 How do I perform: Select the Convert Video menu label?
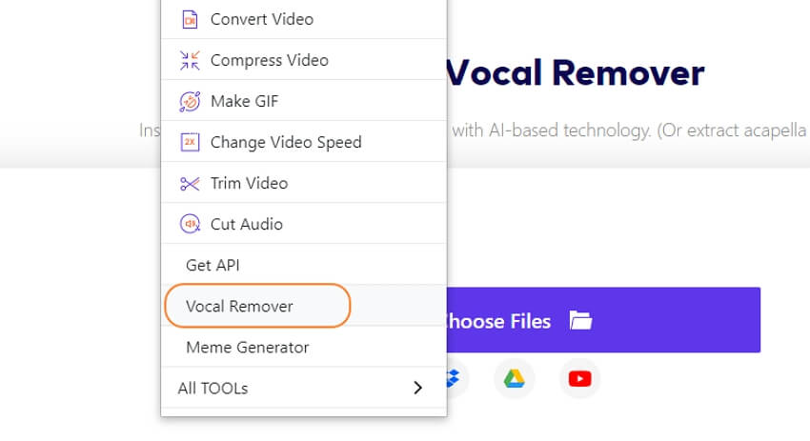pyautogui.click(x=262, y=20)
